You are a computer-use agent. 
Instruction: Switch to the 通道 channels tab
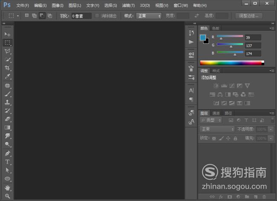pos(216,113)
